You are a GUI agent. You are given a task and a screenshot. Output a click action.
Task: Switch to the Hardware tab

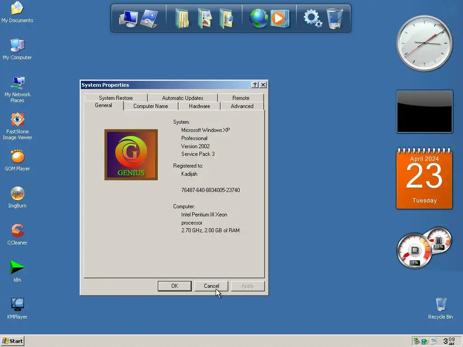click(199, 106)
